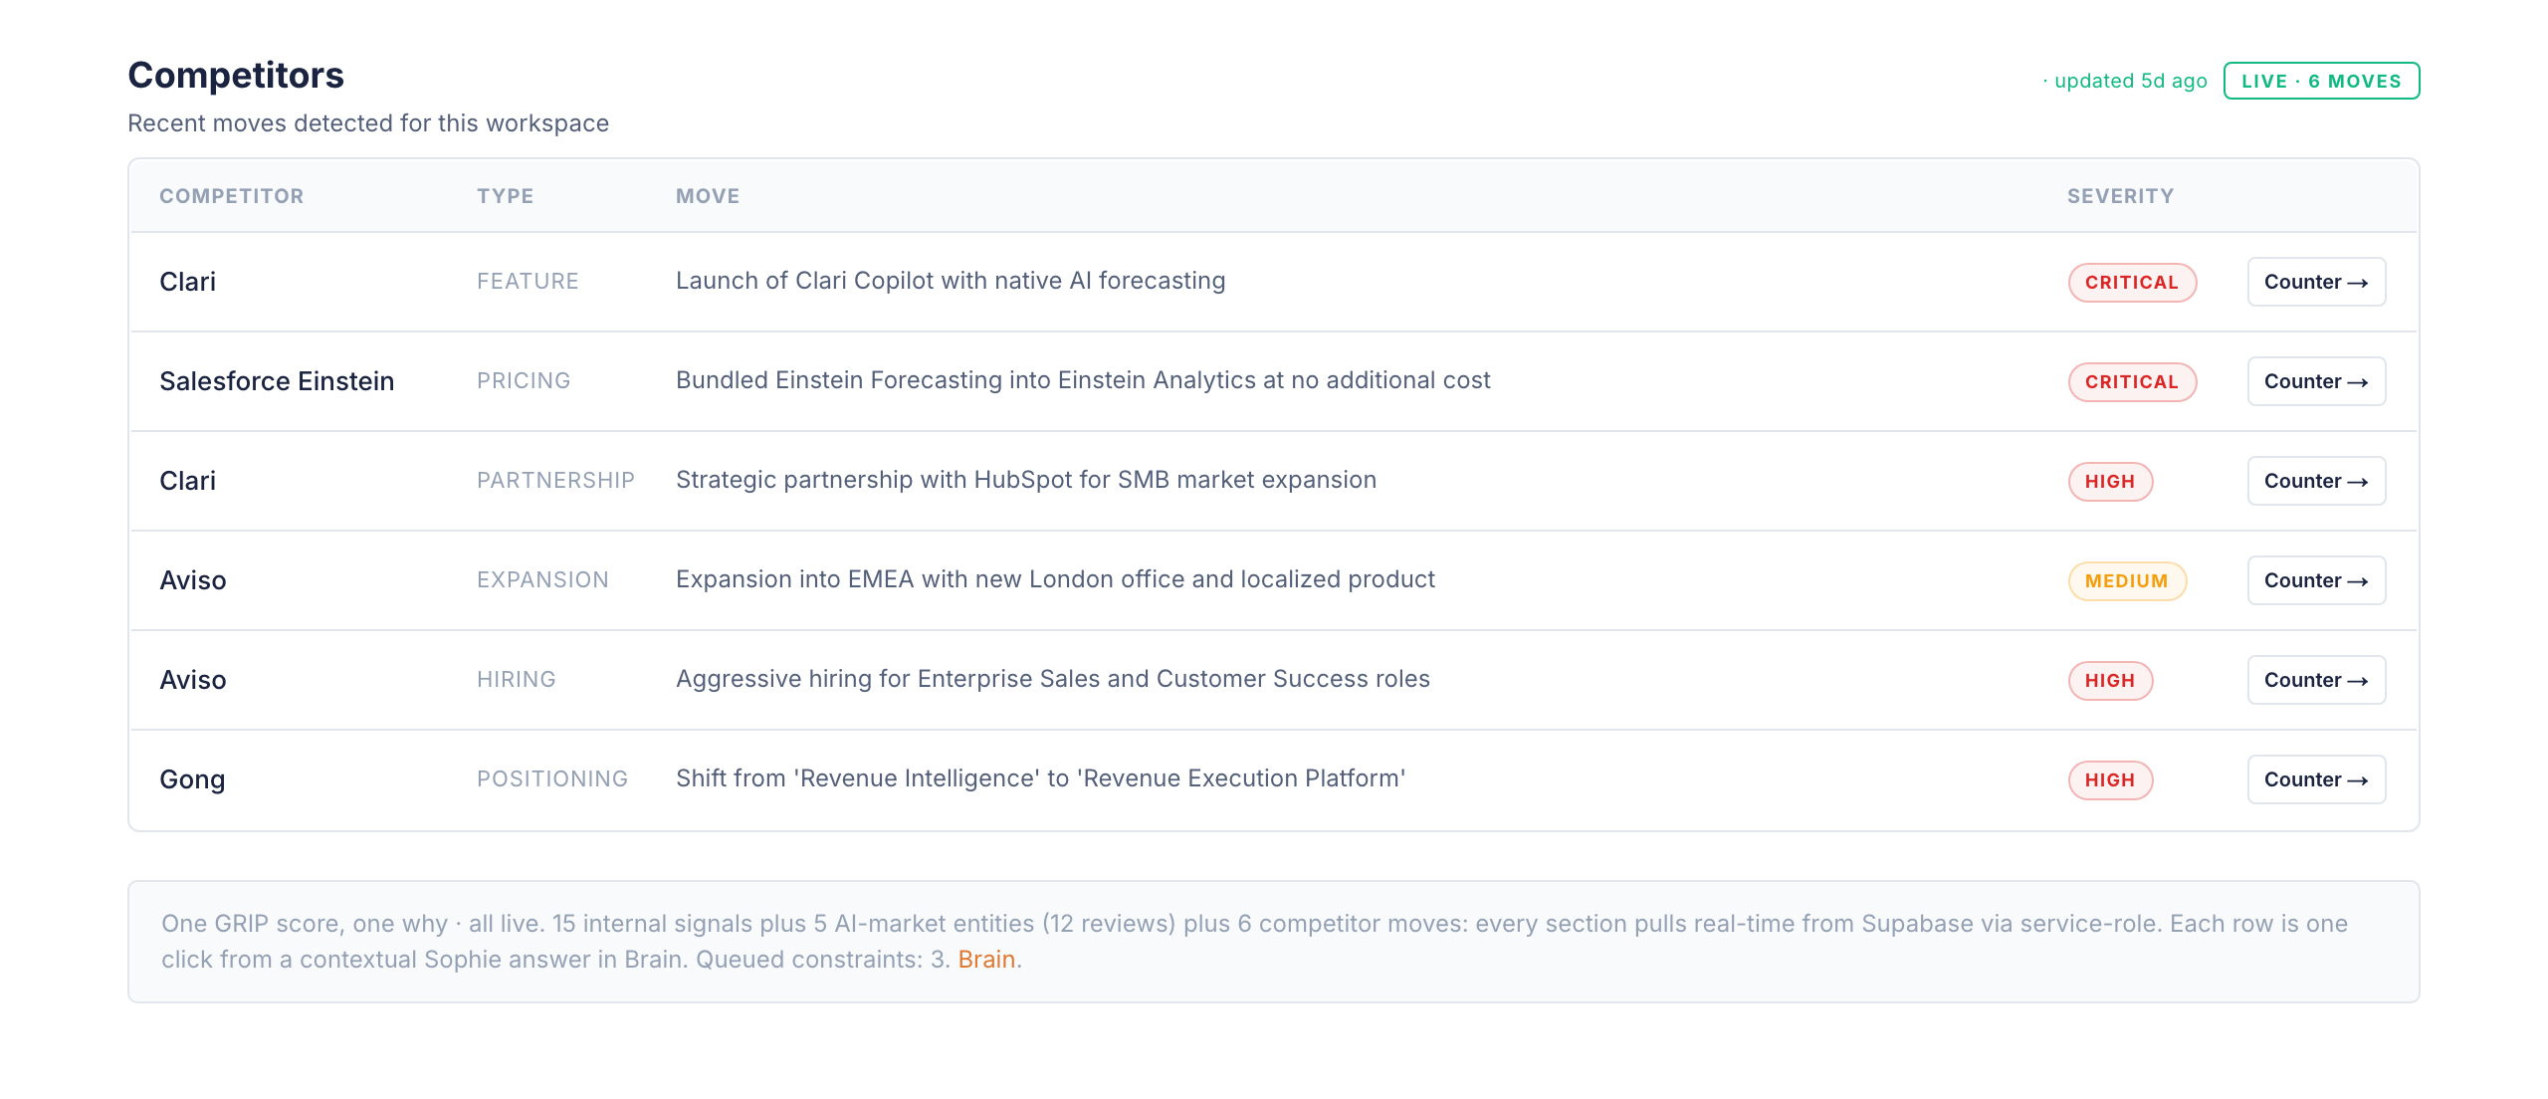Open Counter for Clari HubSpot partnership

pos(2316,481)
